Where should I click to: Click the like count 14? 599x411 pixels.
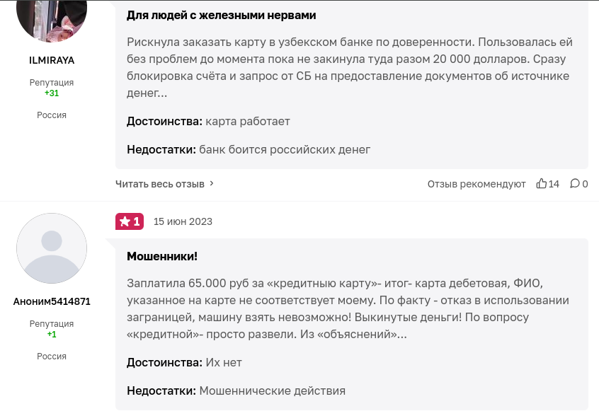coord(554,184)
